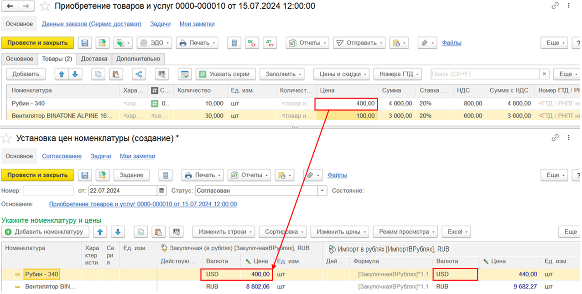Click the share/split icon in the Товары toolbar
Screen dimensions: 582x294
click(139, 74)
